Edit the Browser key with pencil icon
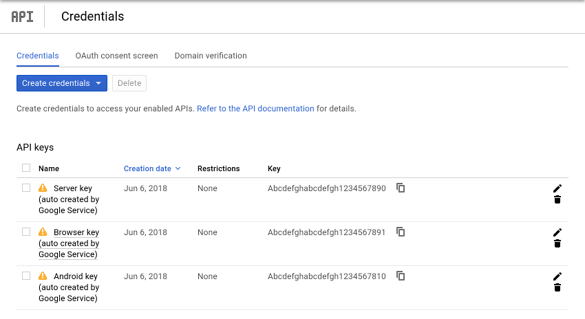 coord(557,232)
